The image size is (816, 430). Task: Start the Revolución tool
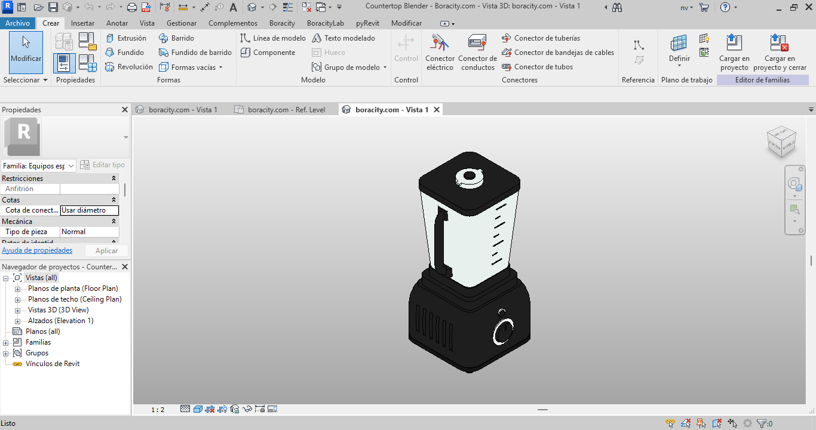pyautogui.click(x=129, y=67)
